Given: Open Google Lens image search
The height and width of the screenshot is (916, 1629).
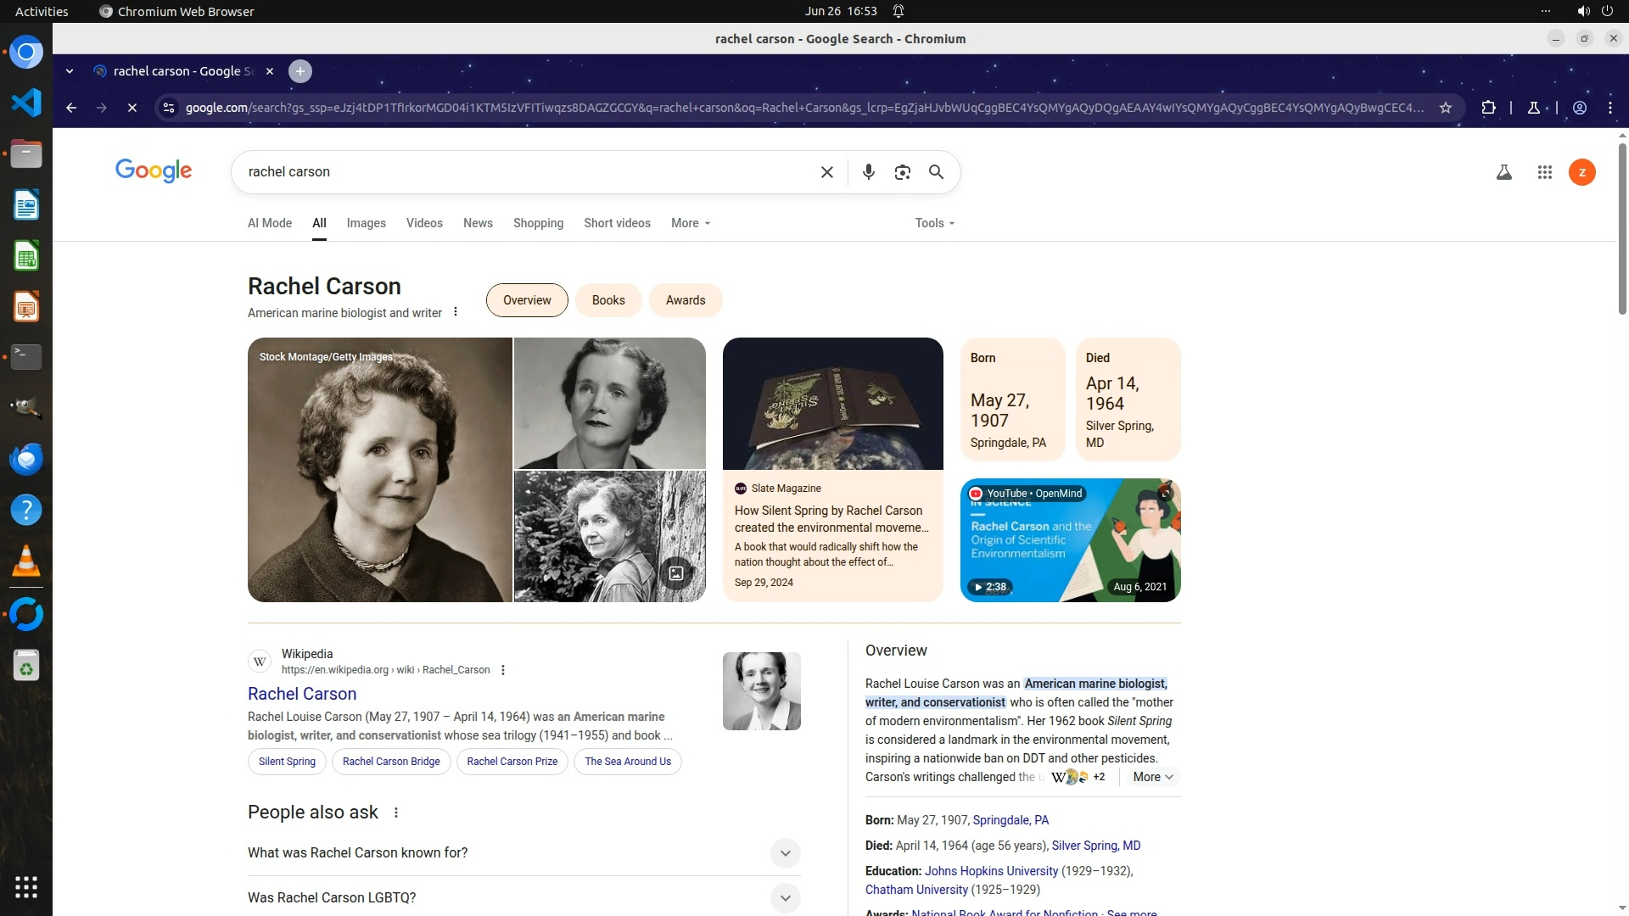Looking at the screenshot, I should (902, 172).
